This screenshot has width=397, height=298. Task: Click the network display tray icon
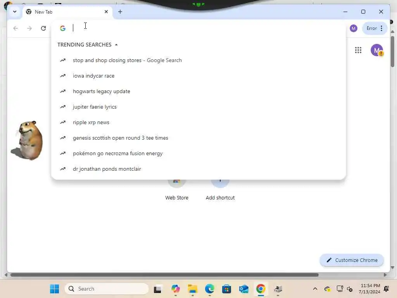coord(340,289)
